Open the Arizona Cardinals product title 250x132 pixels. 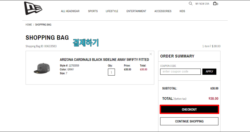pos(104,60)
